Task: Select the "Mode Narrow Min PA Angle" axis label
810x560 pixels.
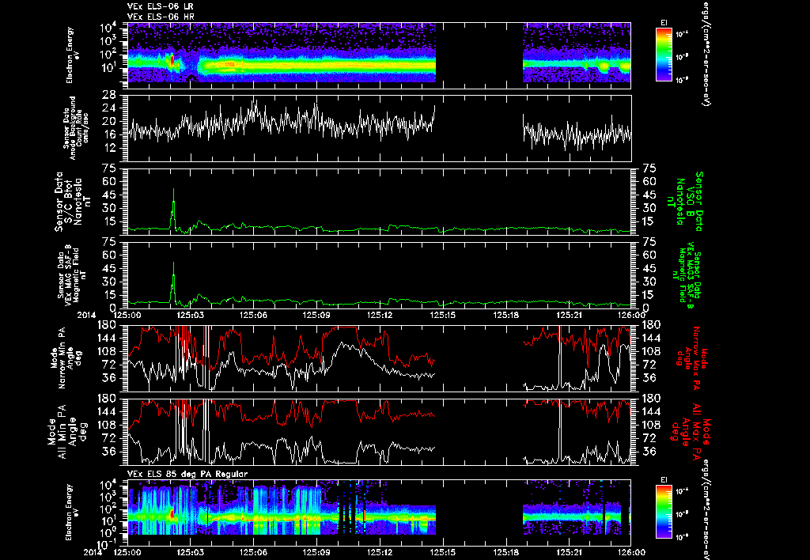Action: coord(65,358)
